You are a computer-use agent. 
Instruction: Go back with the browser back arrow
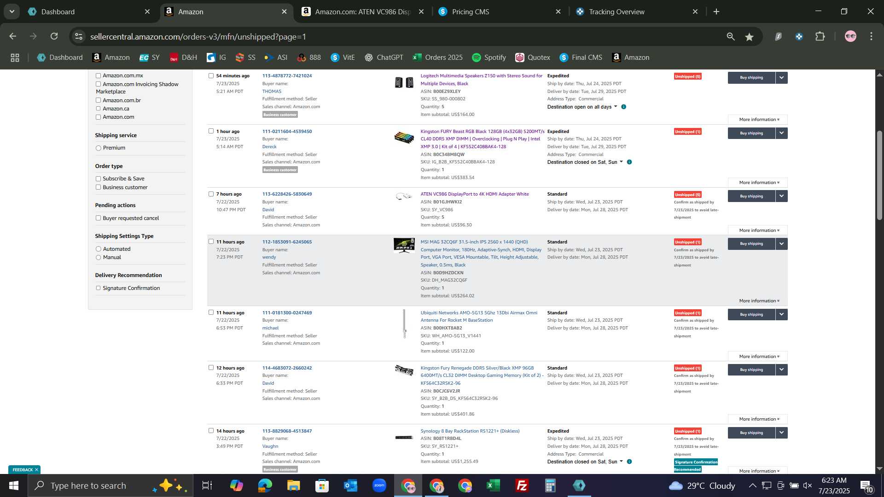(x=13, y=36)
